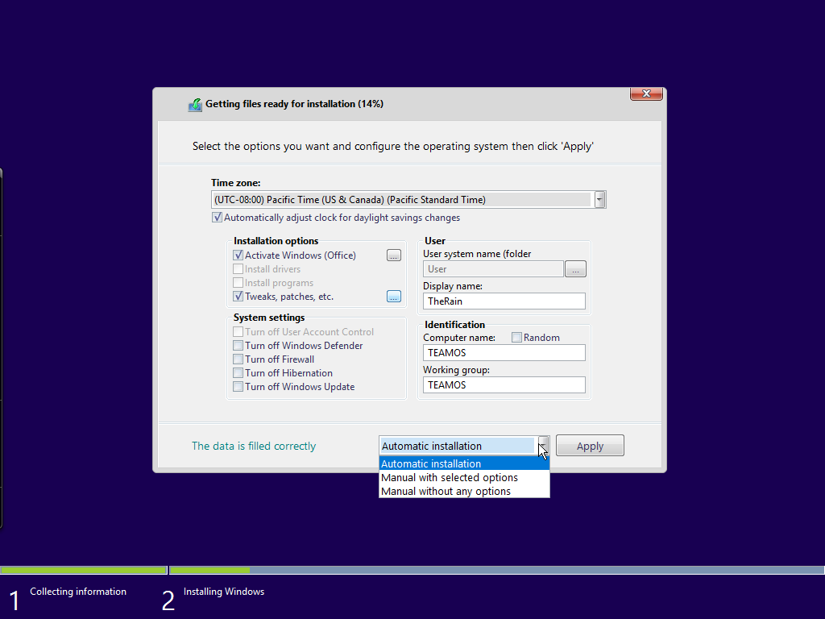Image resolution: width=825 pixels, height=619 pixels.
Task: Click the User system name folder field
Action: pyautogui.click(x=493, y=269)
